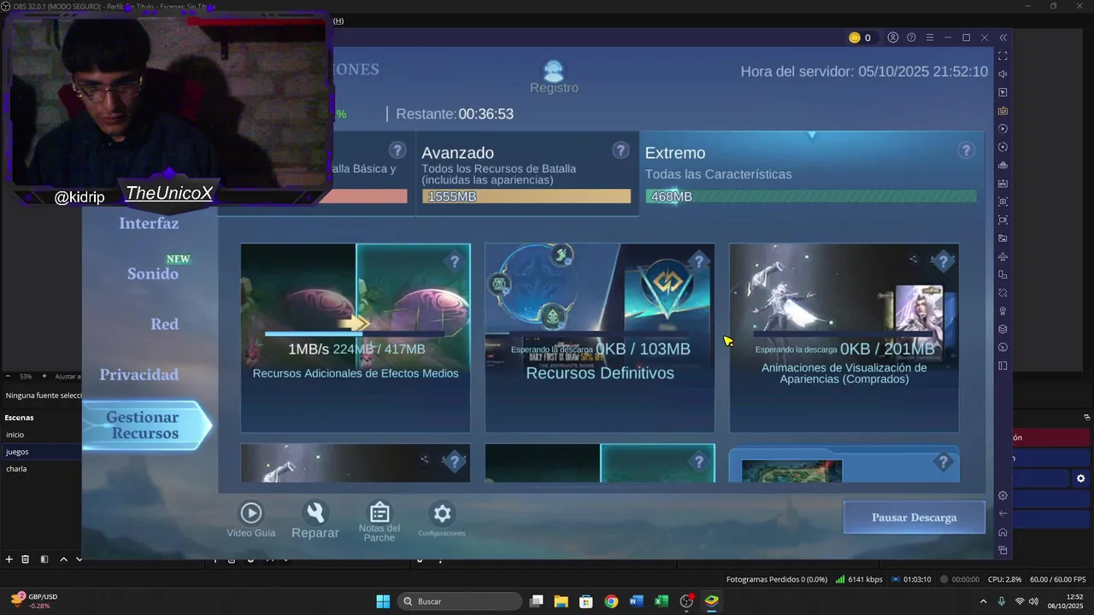
Task: Open File Explorer from the taskbar
Action: pyautogui.click(x=561, y=601)
